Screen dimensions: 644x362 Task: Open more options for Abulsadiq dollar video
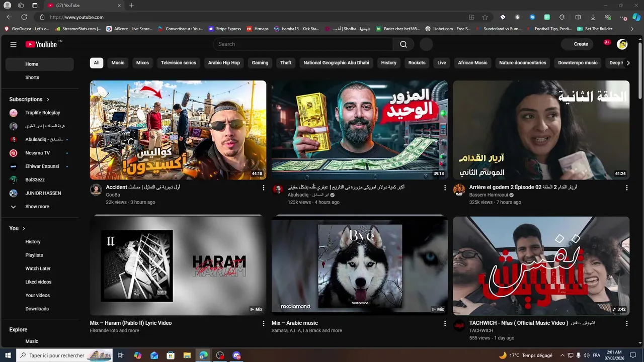[445, 188]
